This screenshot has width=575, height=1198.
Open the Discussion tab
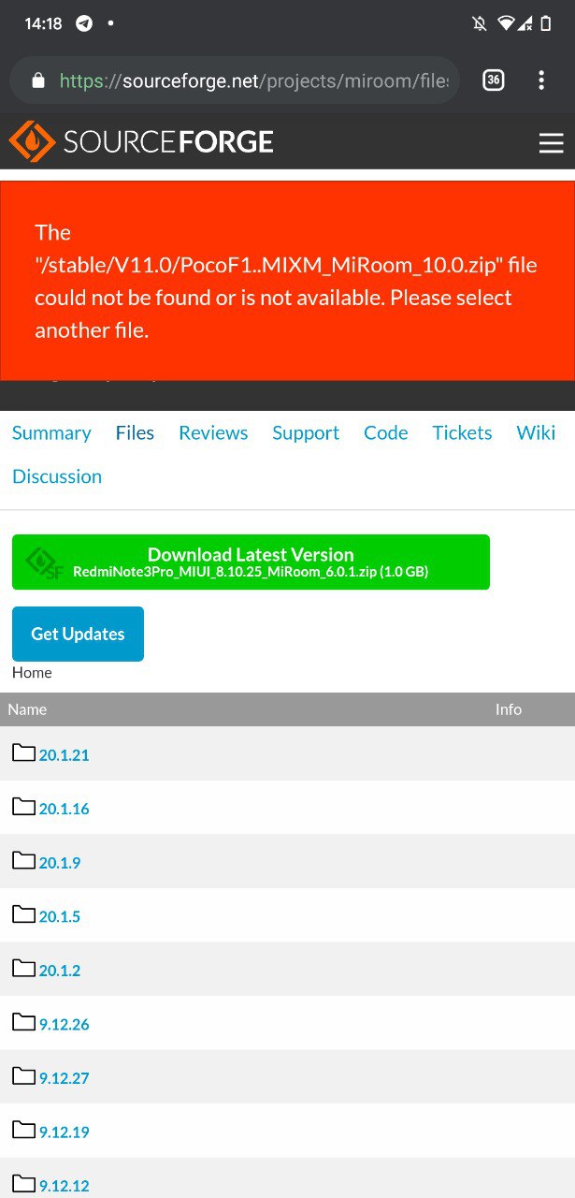coord(57,476)
